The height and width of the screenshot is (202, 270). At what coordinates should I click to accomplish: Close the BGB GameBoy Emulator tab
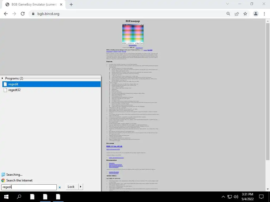click(61, 4)
